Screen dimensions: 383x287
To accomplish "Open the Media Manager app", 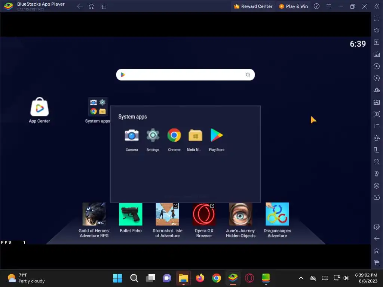I will (x=195, y=135).
